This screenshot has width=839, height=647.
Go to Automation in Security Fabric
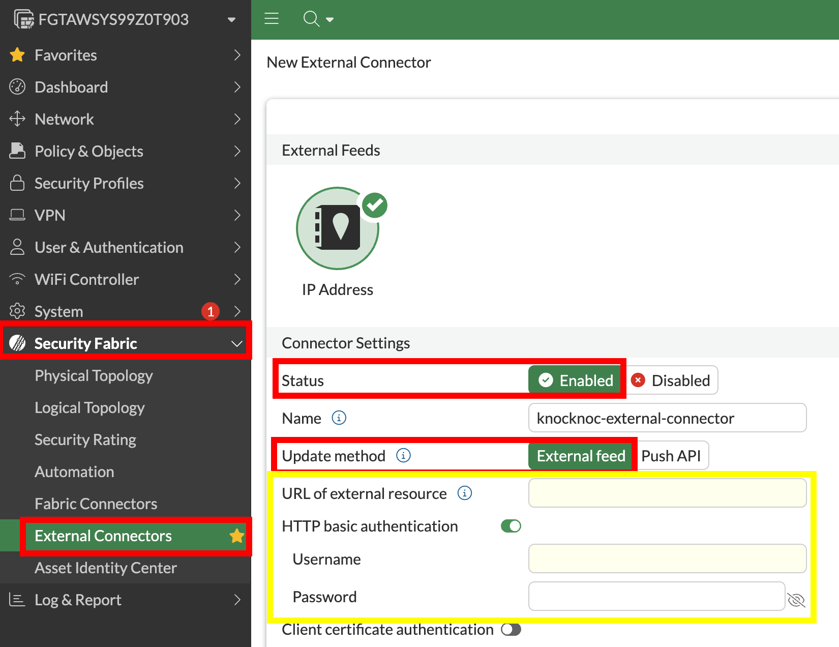pos(74,472)
